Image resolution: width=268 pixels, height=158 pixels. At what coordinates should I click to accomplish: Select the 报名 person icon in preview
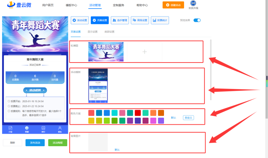coord(60,129)
